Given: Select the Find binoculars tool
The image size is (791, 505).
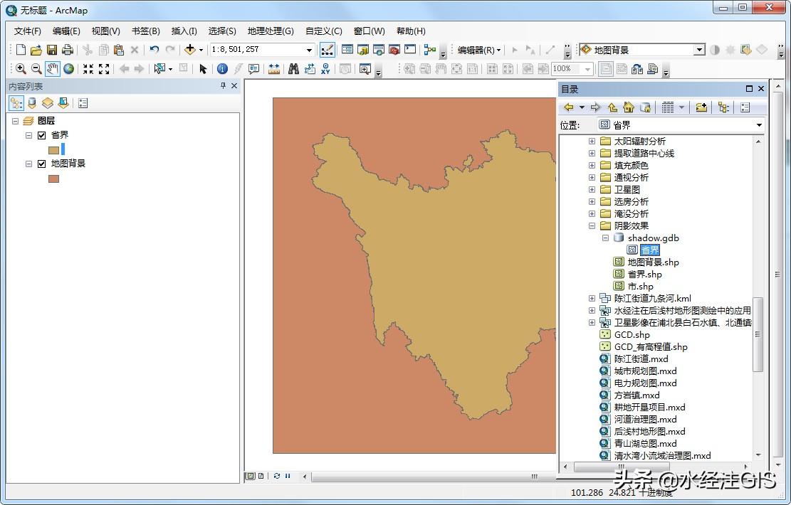Looking at the screenshot, I should 293,69.
